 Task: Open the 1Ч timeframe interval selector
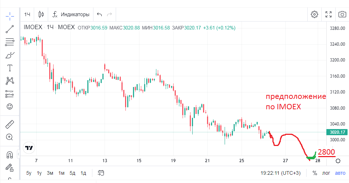[27, 14]
